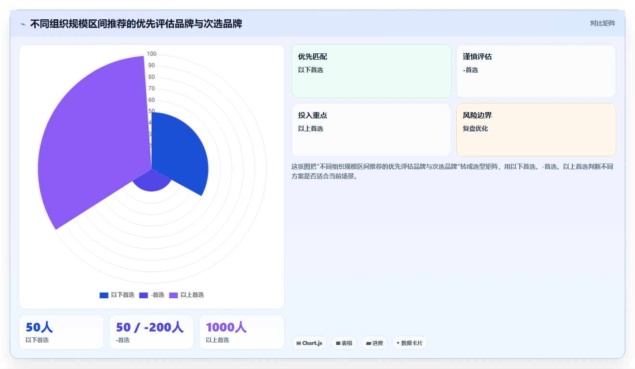The width and height of the screenshot is (635, 369).
Task: Open the 风险边界 matrix card
Action: coord(536,130)
